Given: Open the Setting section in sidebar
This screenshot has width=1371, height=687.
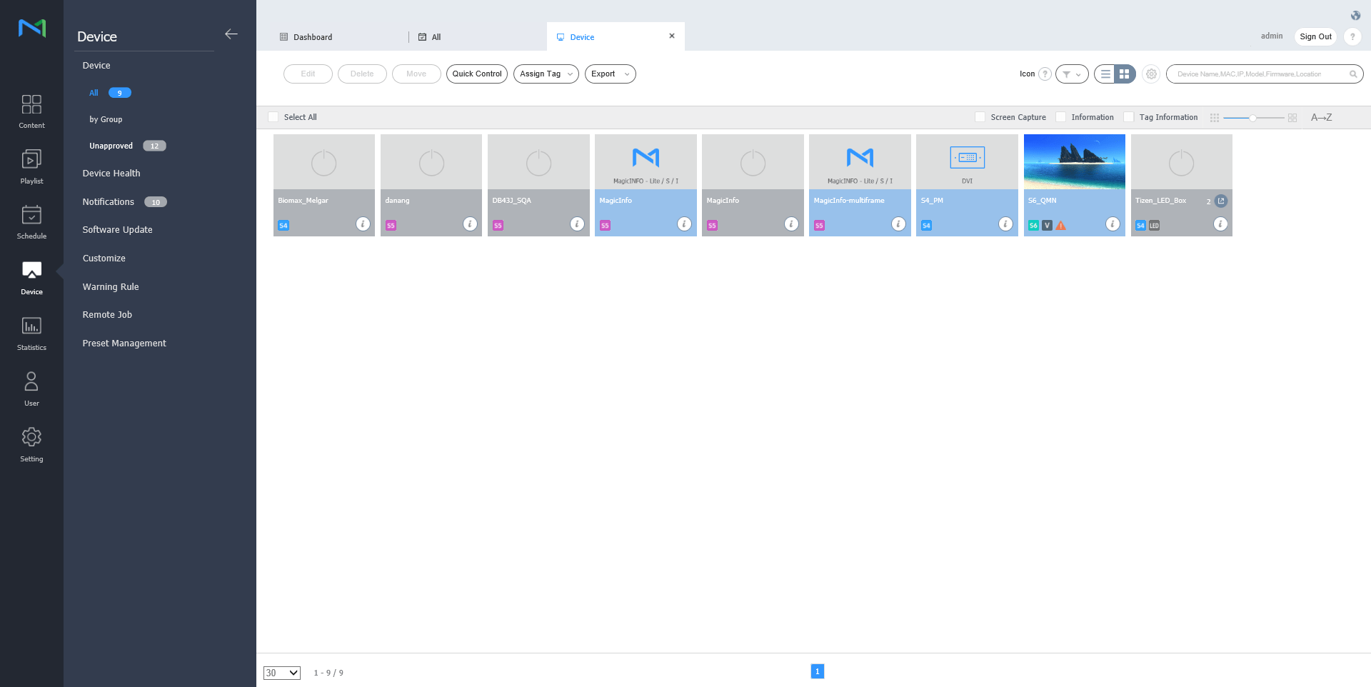Looking at the screenshot, I should coord(31,445).
